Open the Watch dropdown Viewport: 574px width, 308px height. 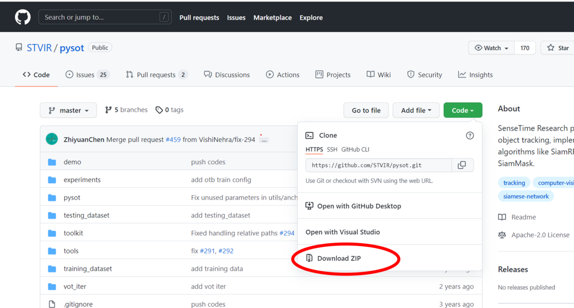tap(491, 48)
